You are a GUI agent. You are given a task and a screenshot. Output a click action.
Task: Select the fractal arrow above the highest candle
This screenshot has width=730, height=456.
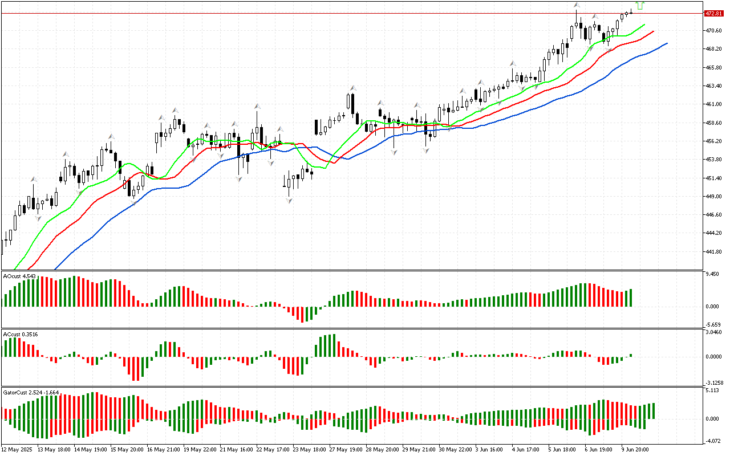pyautogui.click(x=577, y=5)
